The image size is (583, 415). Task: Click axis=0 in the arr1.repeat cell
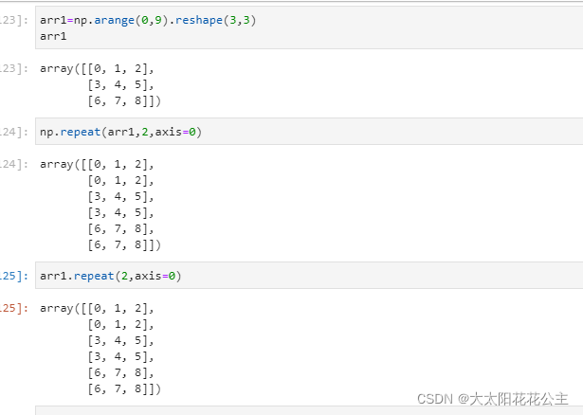coord(155,277)
